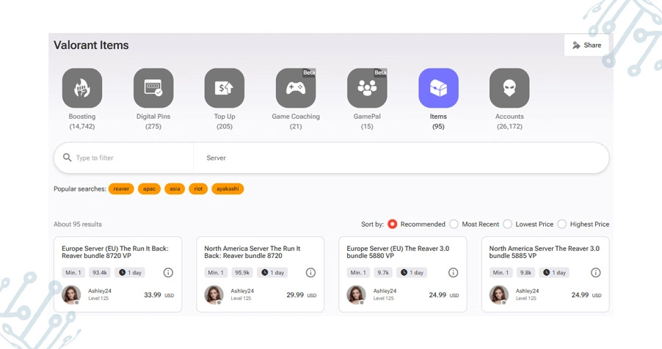Click the 'reaver' popular search tag

point(121,189)
